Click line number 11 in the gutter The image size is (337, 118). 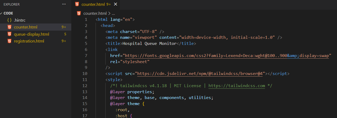[85, 80]
